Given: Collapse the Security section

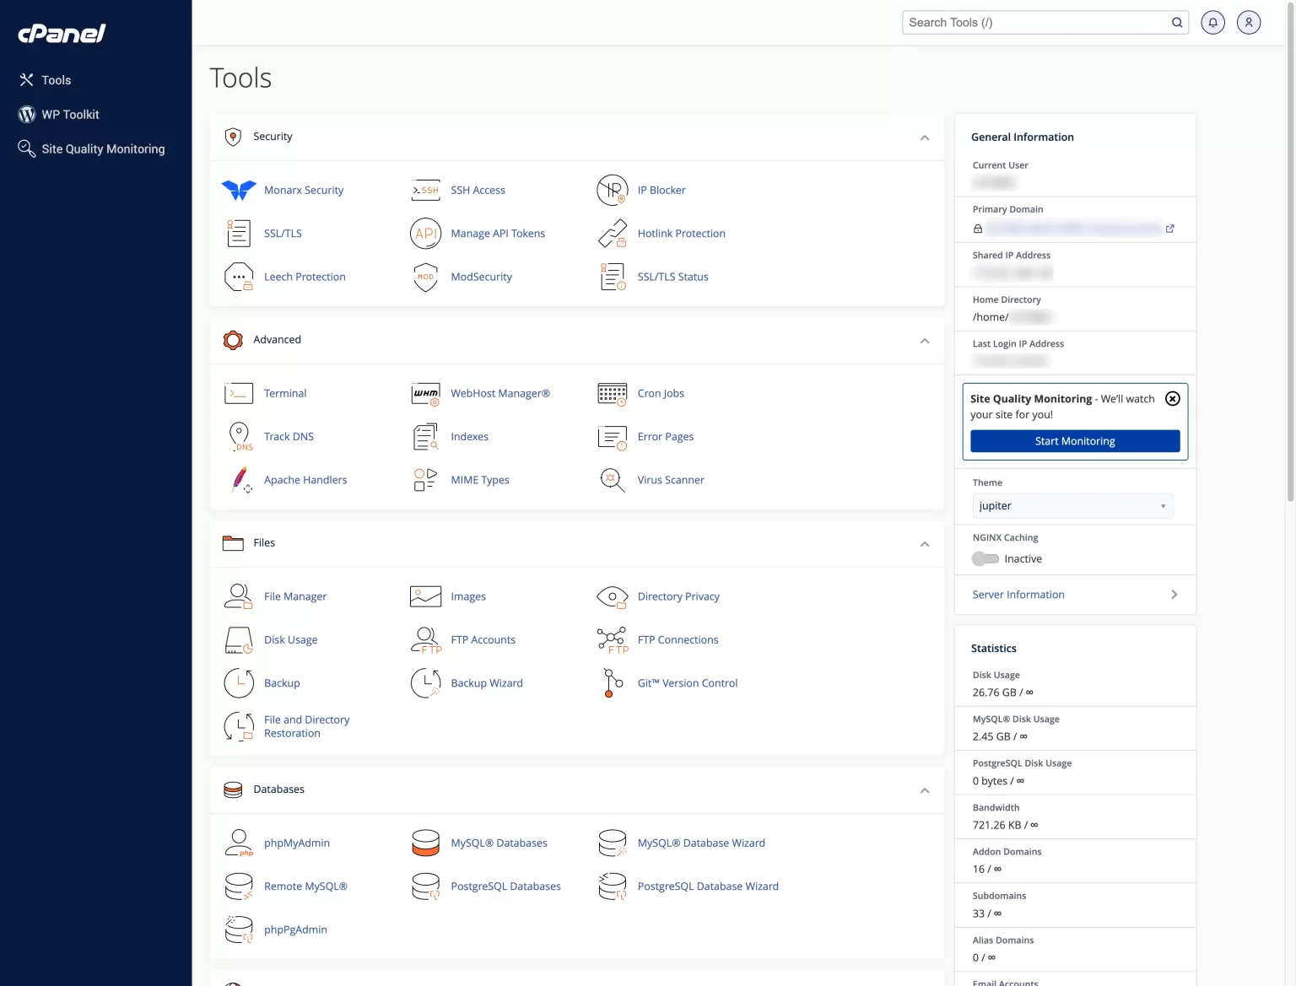Looking at the screenshot, I should click(925, 137).
